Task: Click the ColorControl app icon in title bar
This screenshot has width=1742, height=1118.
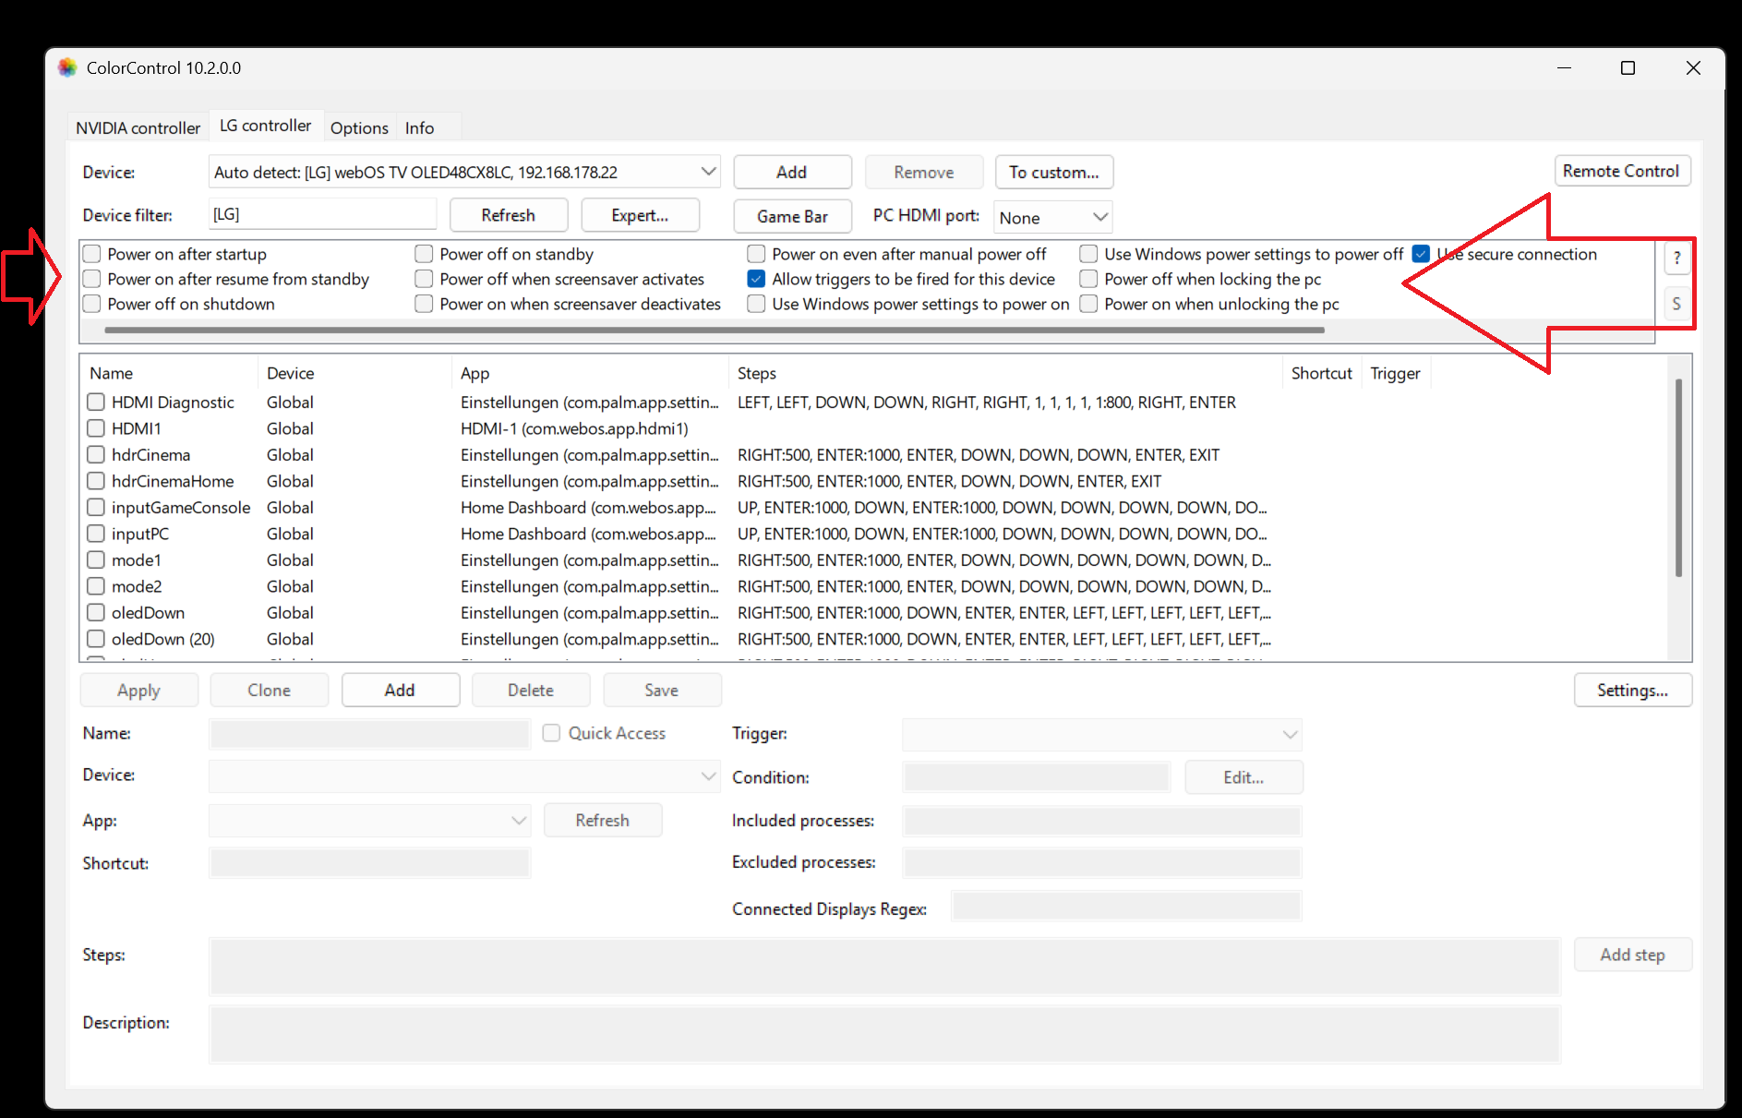Action: pos(67,67)
